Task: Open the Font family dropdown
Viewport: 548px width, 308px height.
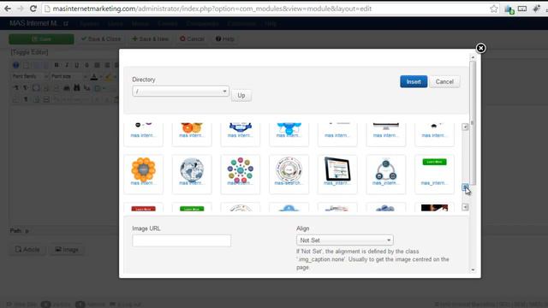Action: tap(30, 76)
